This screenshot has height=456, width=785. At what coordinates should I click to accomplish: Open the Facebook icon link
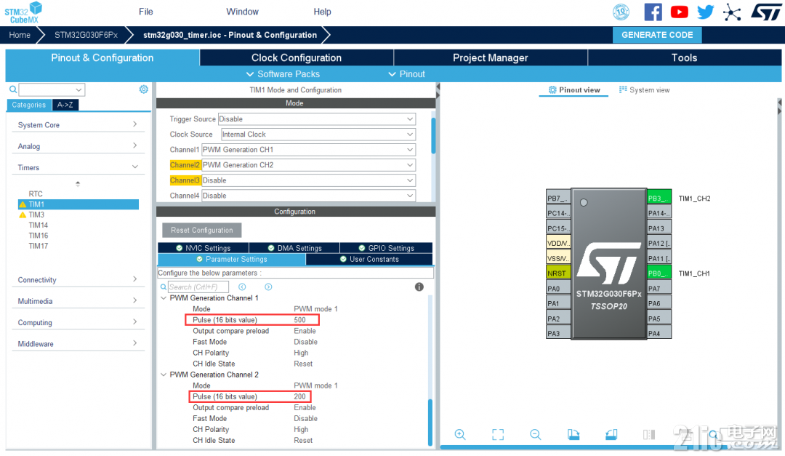653,12
